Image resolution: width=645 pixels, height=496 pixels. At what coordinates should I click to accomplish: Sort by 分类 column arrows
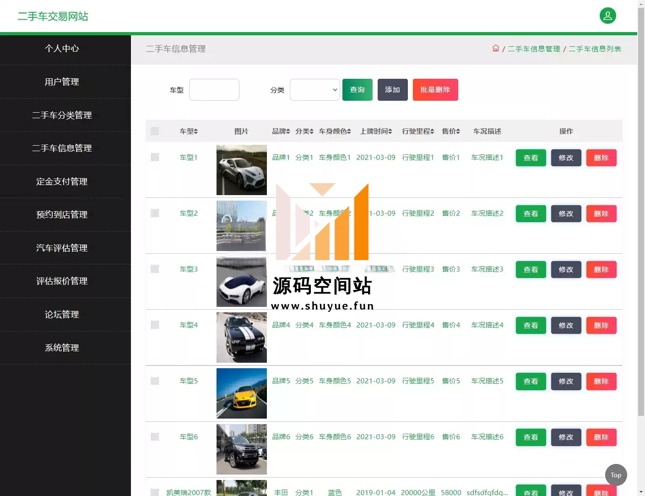pos(311,131)
